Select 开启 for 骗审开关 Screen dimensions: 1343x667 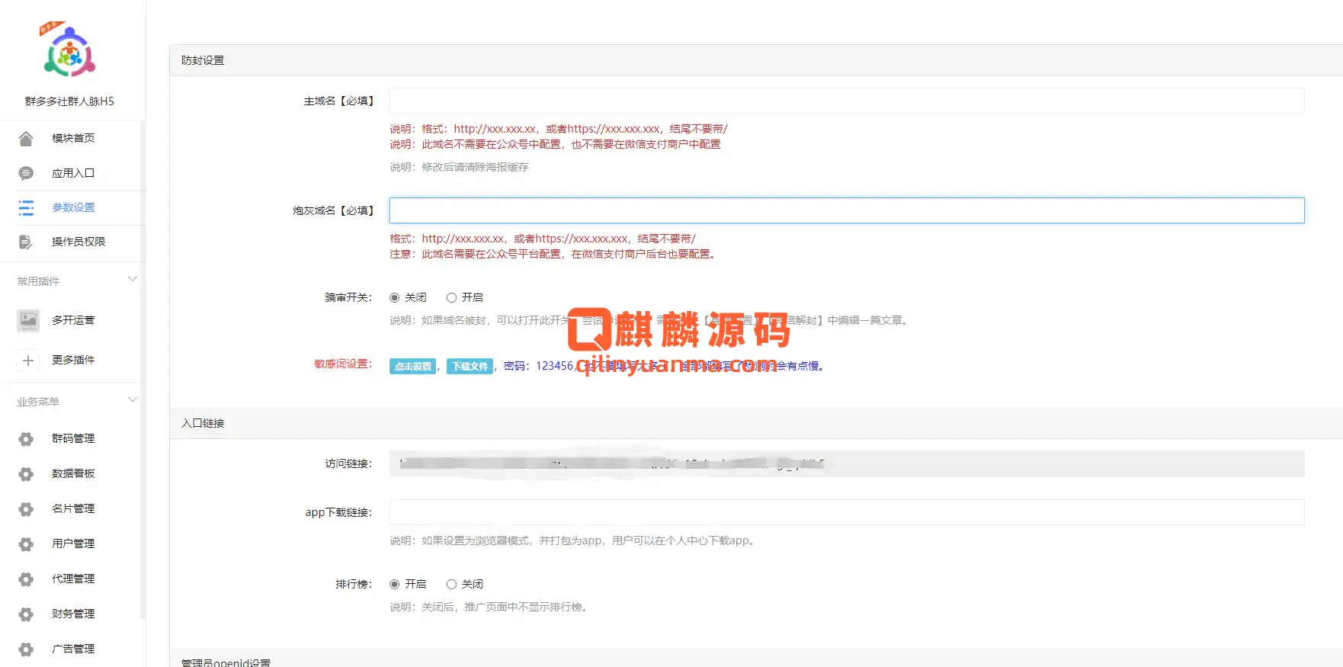point(451,297)
